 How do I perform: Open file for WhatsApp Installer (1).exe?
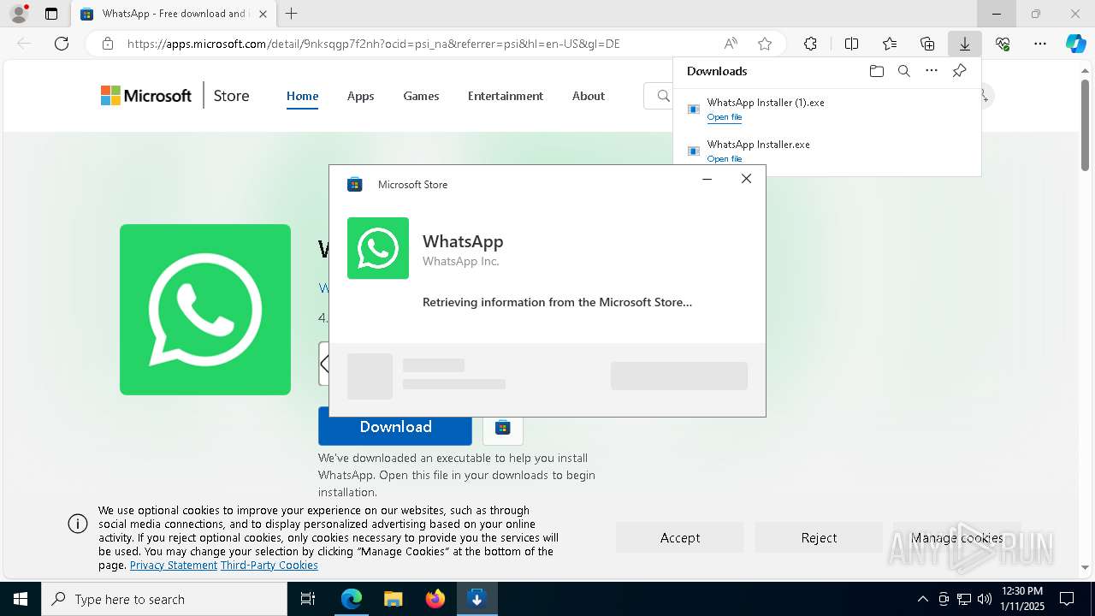(725, 117)
